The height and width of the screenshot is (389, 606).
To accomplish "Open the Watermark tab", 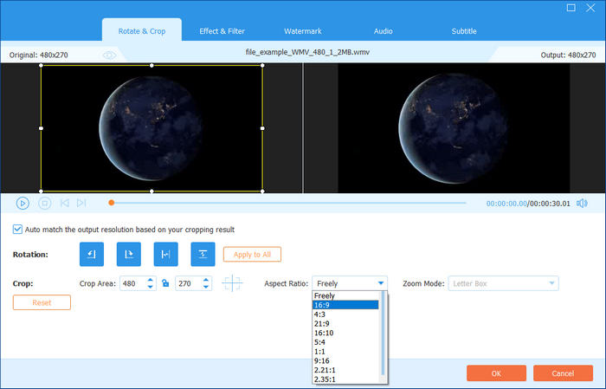I will (302, 31).
